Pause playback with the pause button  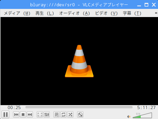tap(6, 115)
